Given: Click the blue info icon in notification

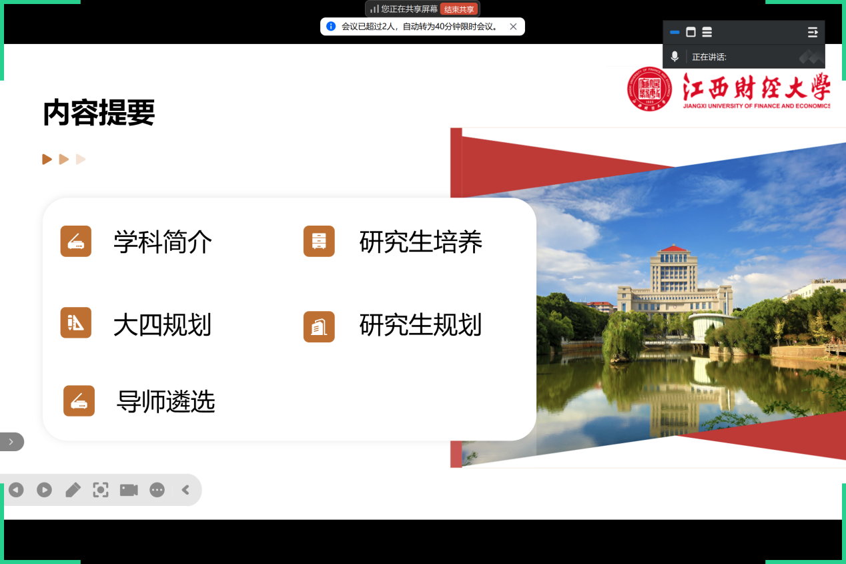Looking at the screenshot, I should point(331,27).
